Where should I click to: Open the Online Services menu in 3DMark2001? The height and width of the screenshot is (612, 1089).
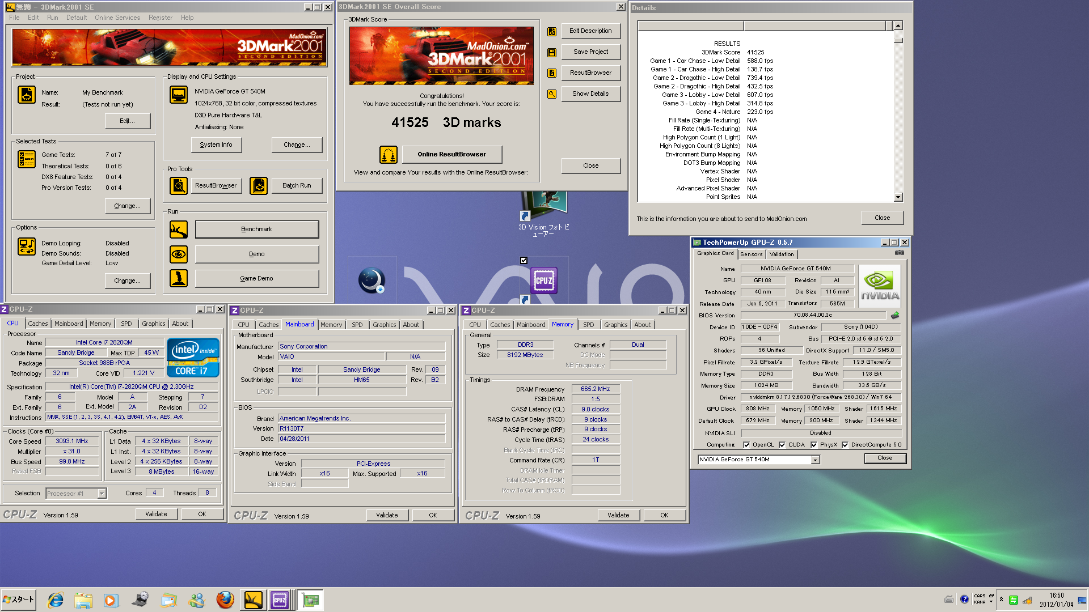click(x=117, y=18)
